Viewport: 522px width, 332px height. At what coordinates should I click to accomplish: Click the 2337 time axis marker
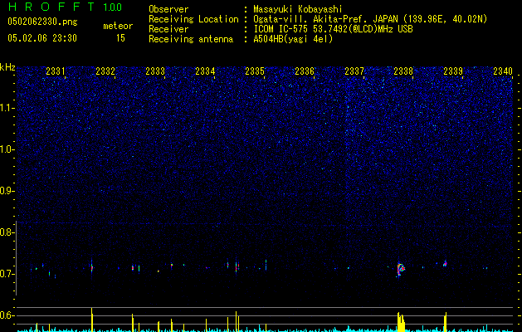354,71
